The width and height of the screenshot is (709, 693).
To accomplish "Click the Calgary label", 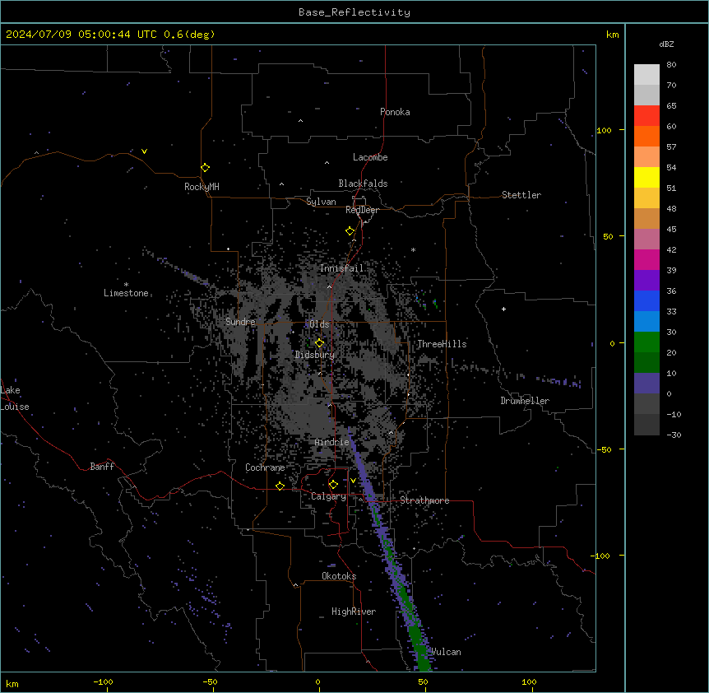I will [329, 496].
